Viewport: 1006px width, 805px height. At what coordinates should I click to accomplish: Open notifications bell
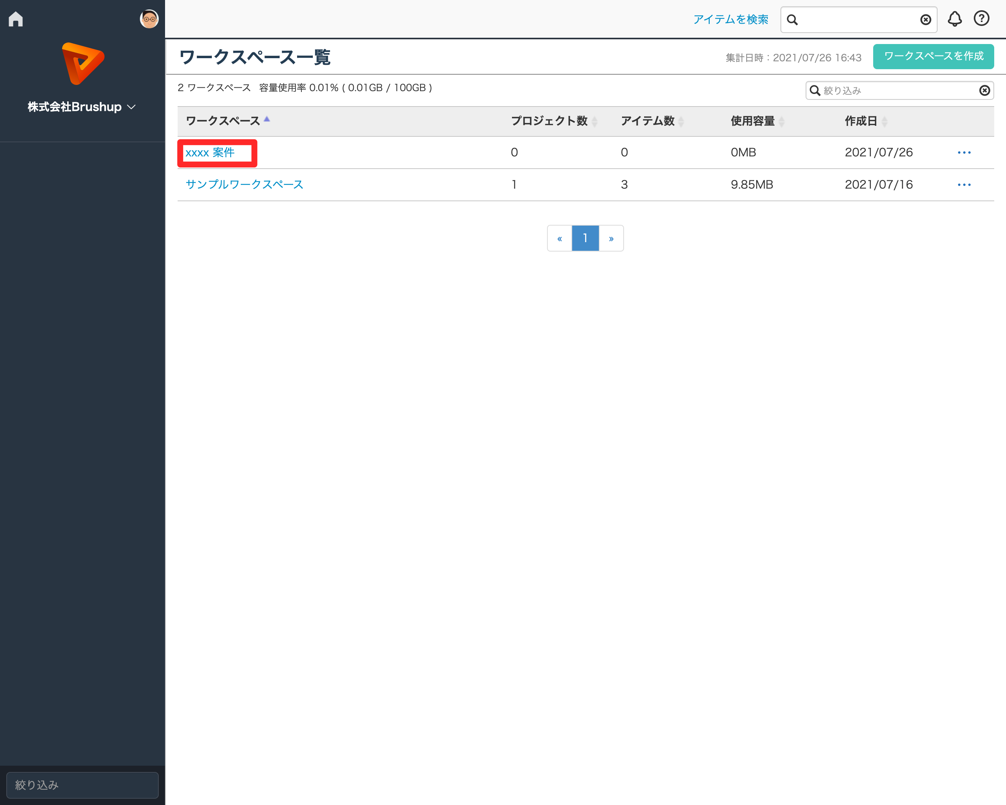[x=954, y=19]
